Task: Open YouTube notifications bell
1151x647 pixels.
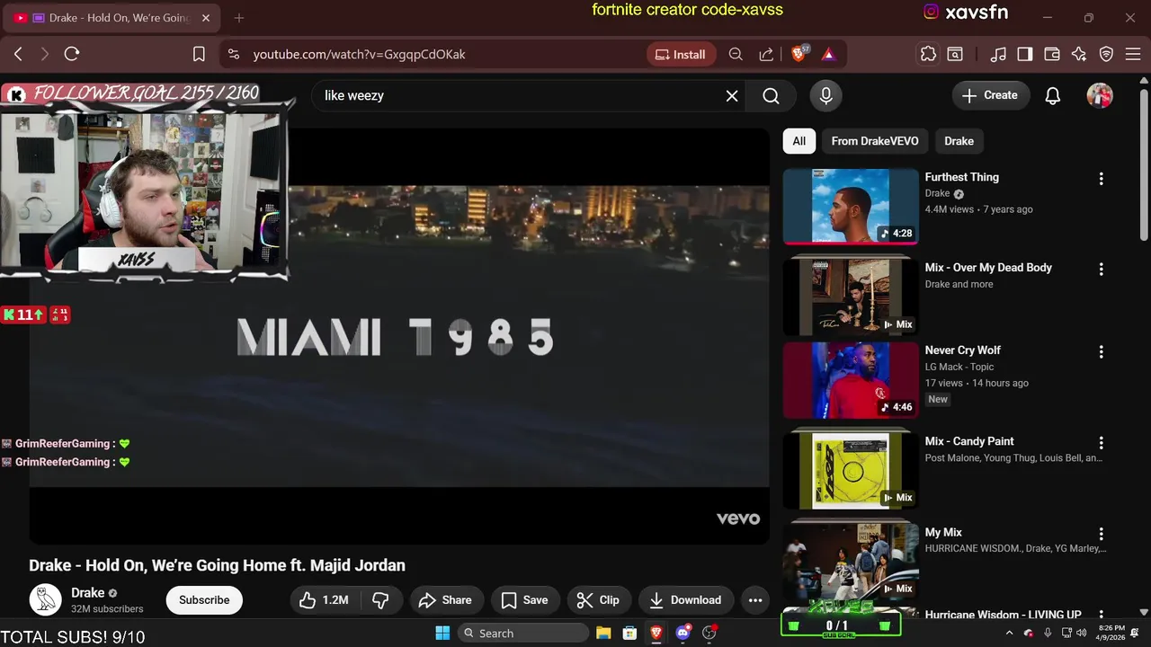Action: pyautogui.click(x=1052, y=95)
